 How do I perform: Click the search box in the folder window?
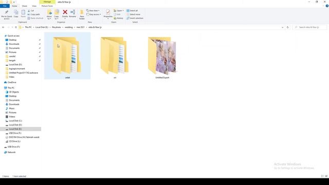[x=309, y=27]
